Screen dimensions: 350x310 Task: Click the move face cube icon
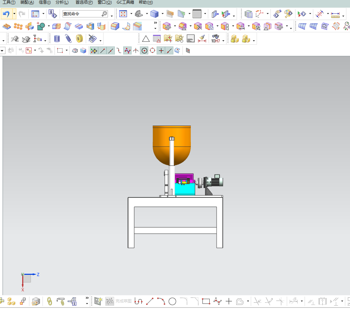click(x=167, y=26)
